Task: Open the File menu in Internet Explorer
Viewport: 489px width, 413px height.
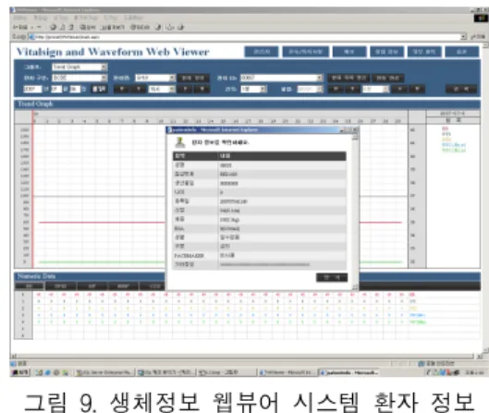Action: coord(20,18)
